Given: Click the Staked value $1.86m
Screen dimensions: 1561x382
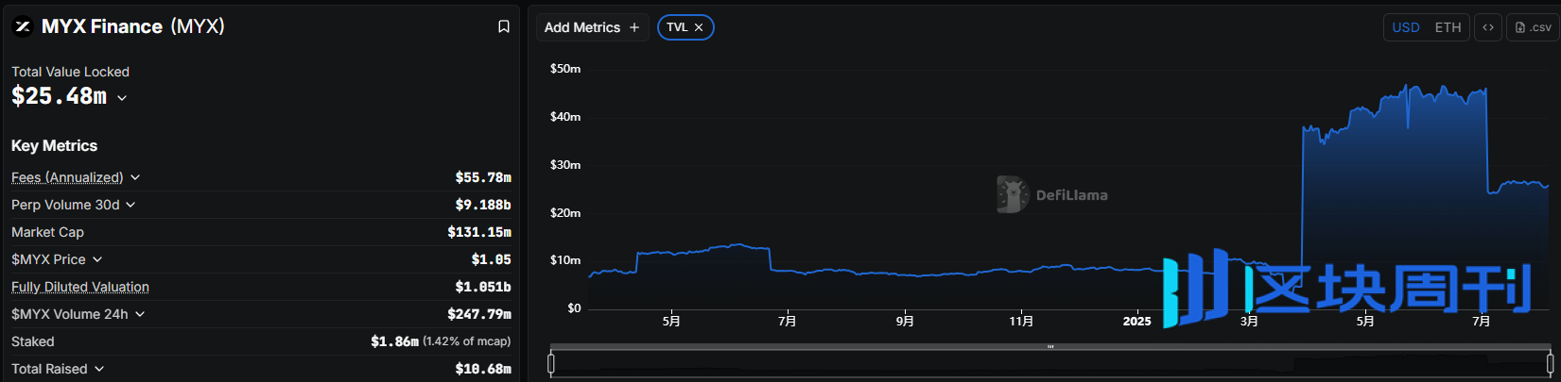Looking at the screenshot, I should coord(394,341).
